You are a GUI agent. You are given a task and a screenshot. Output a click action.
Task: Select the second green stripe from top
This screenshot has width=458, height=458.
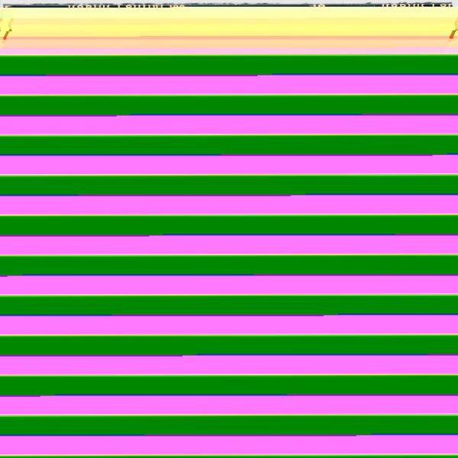(x=229, y=105)
